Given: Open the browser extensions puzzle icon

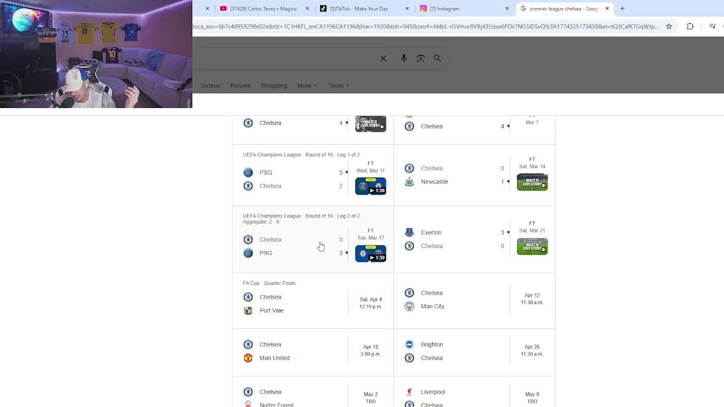Looking at the screenshot, I should coord(690,27).
